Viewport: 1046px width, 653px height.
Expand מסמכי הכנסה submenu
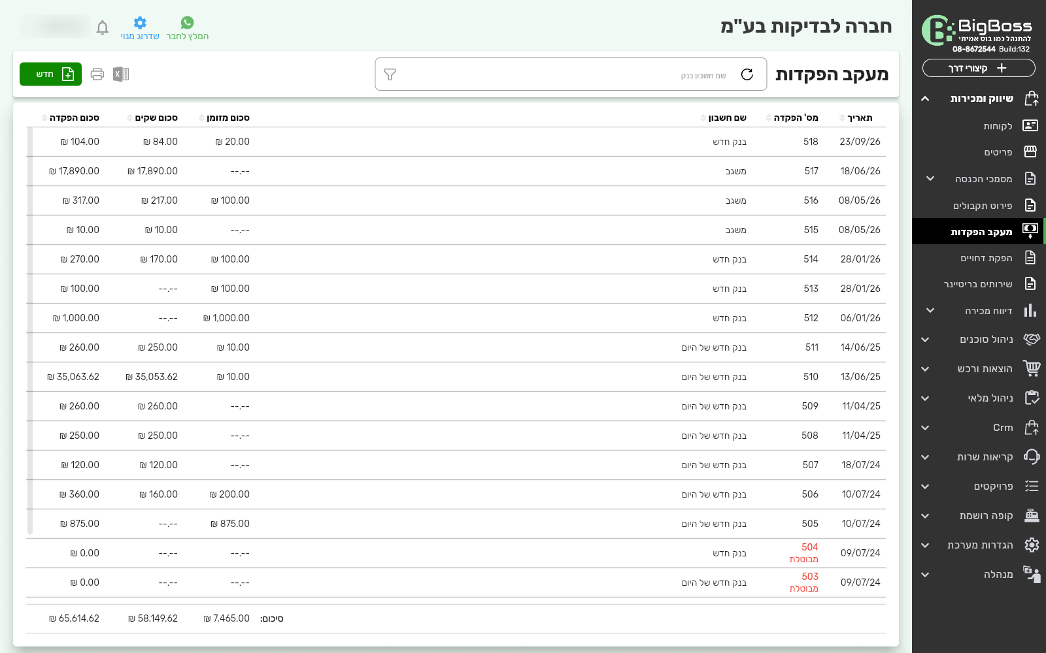(930, 178)
